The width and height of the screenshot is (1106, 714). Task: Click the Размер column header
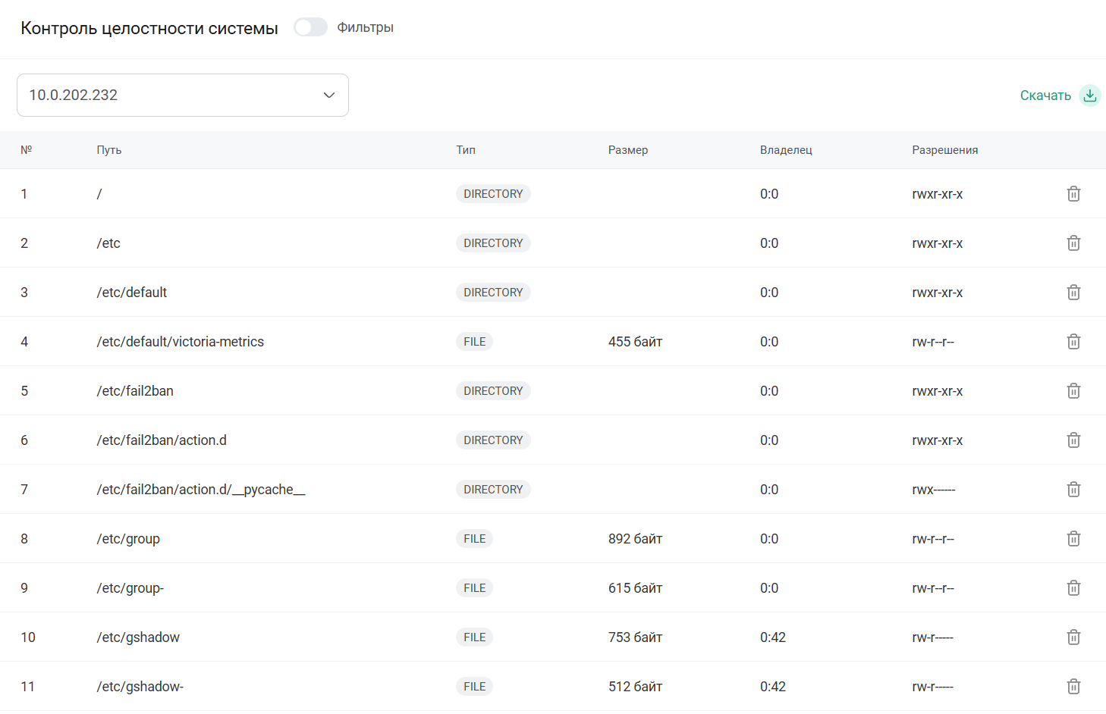(627, 150)
